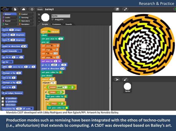Select the Sound category
This screenshot has height=131, width=176.
pyautogui.click(x=10, y=21)
